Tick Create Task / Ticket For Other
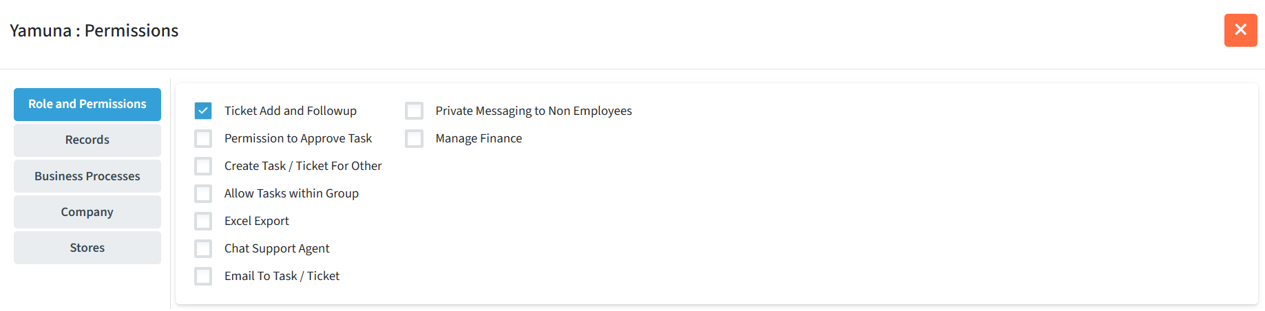This screenshot has height=311, width=1265. pyautogui.click(x=203, y=166)
